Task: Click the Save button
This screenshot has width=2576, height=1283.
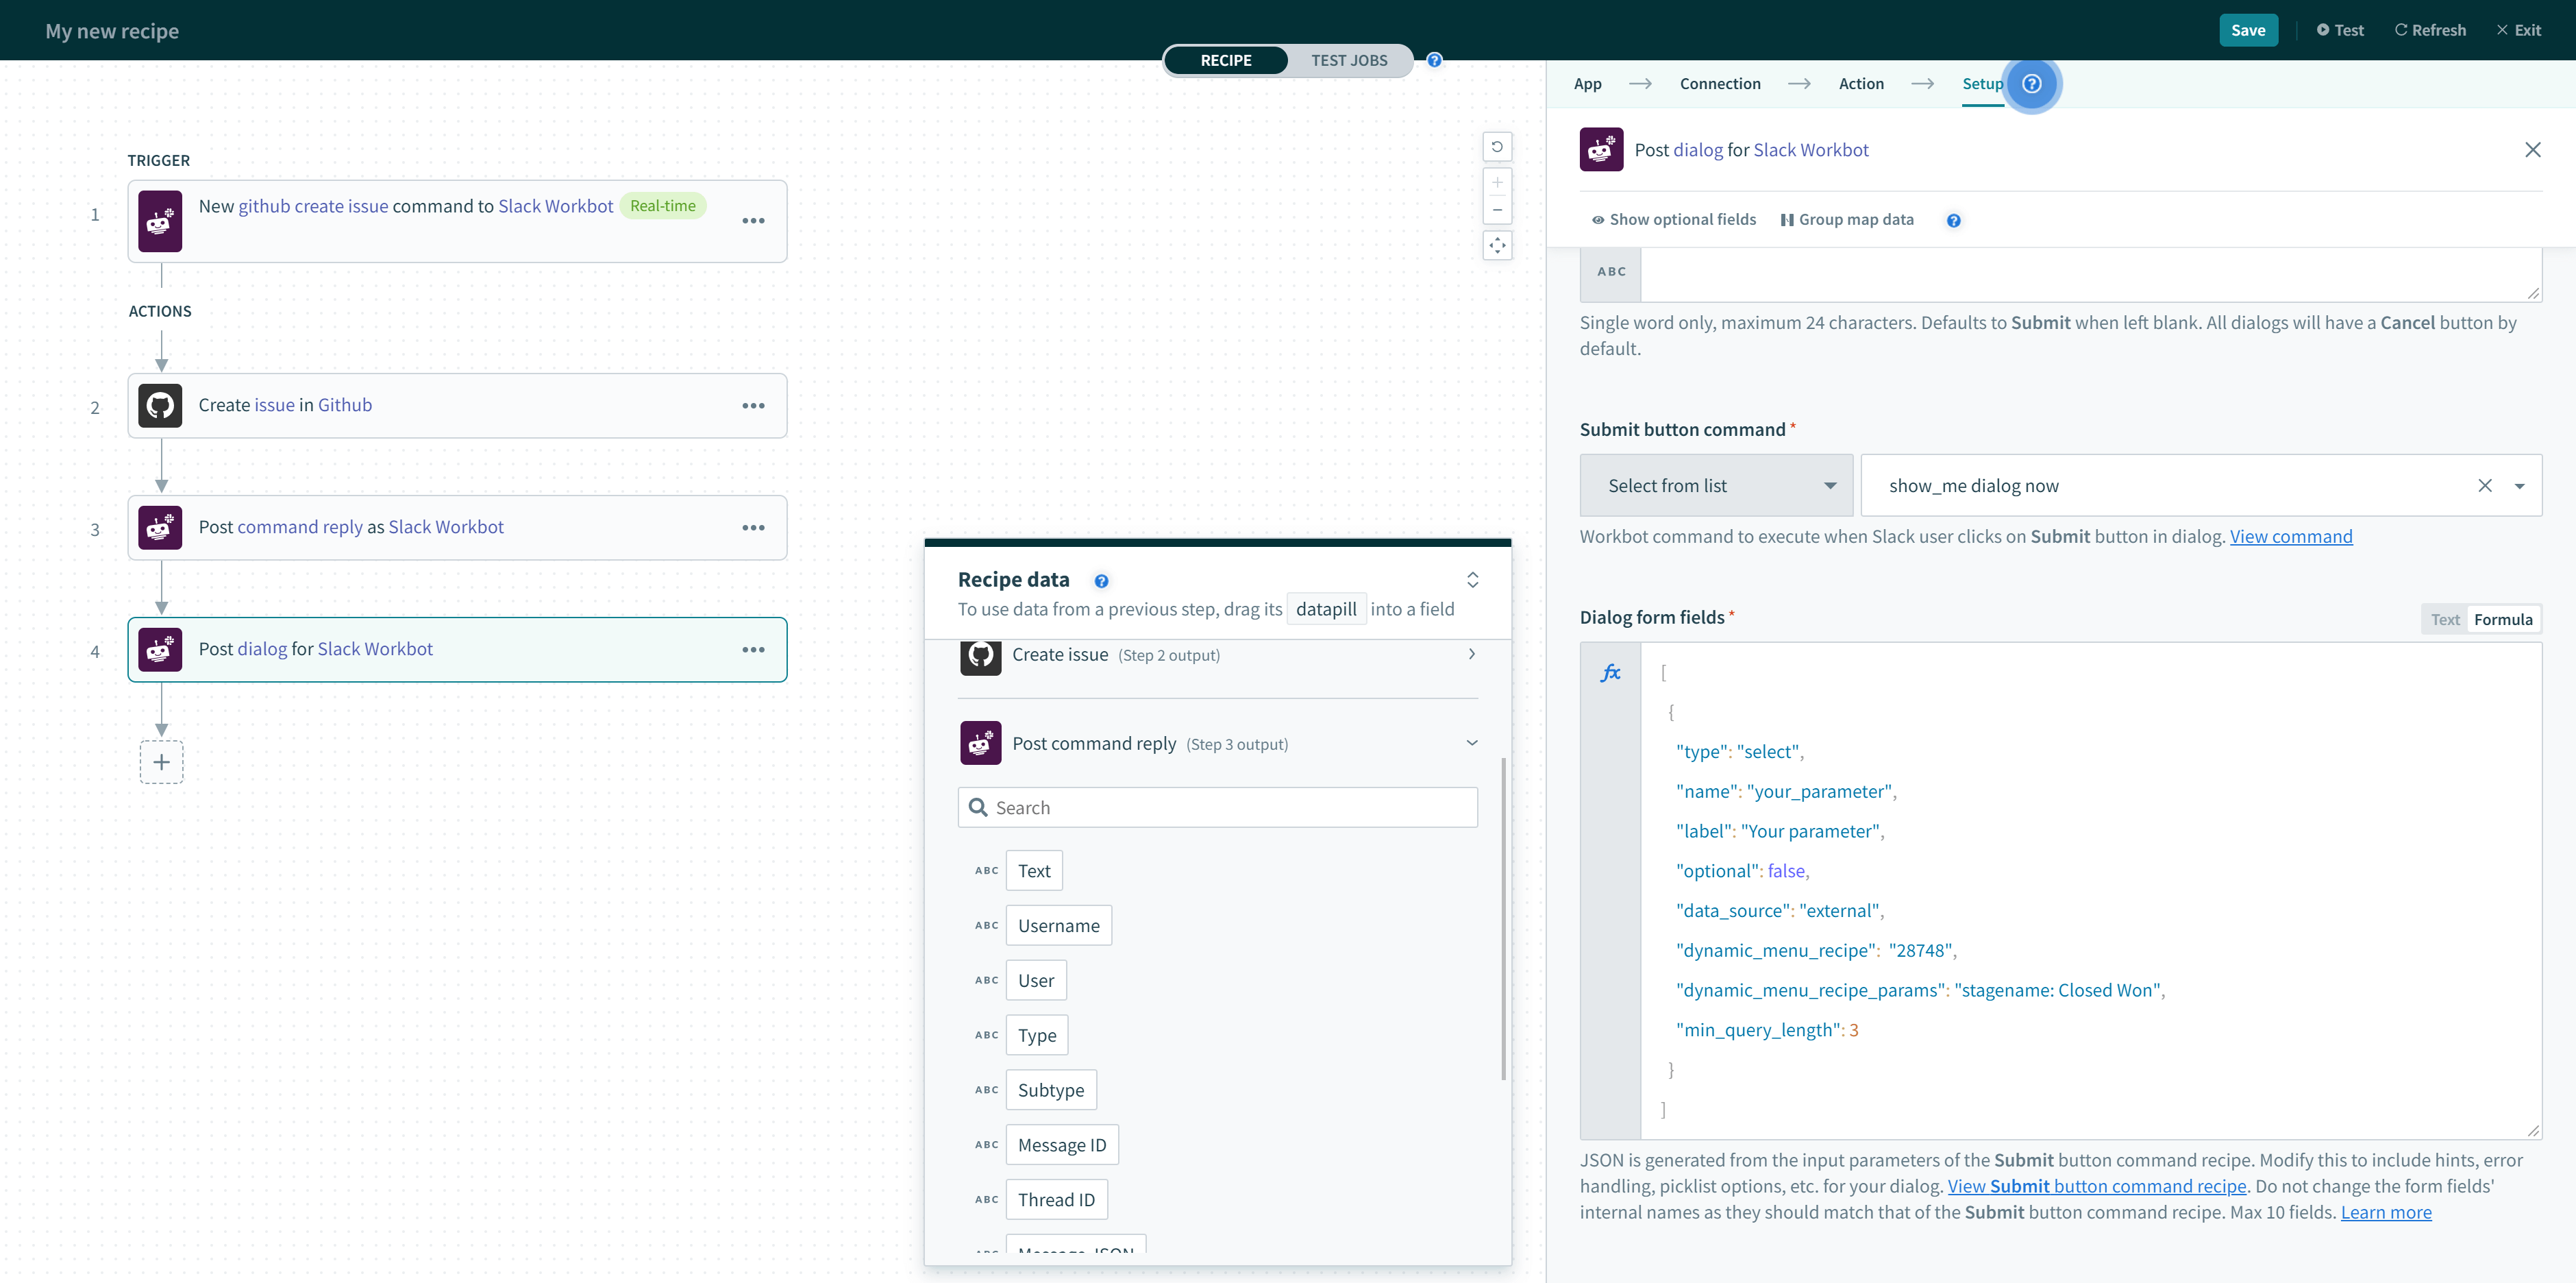Action: [2248, 30]
